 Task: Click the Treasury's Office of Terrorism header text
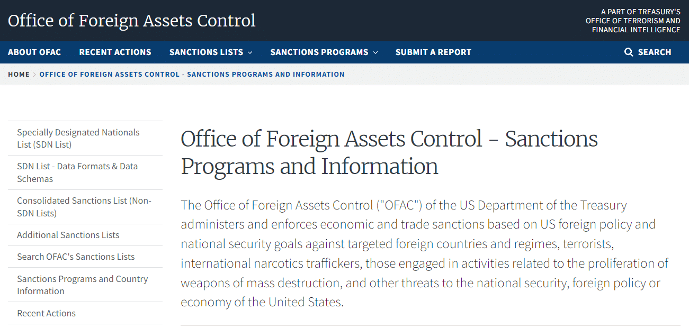(633, 21)
